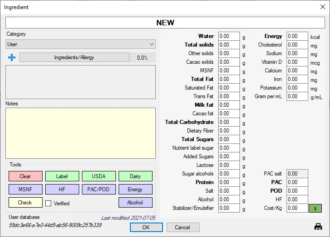Click the blue plus add ingredient icon
This screenshot has height=237, width=330.
(12, 57)
